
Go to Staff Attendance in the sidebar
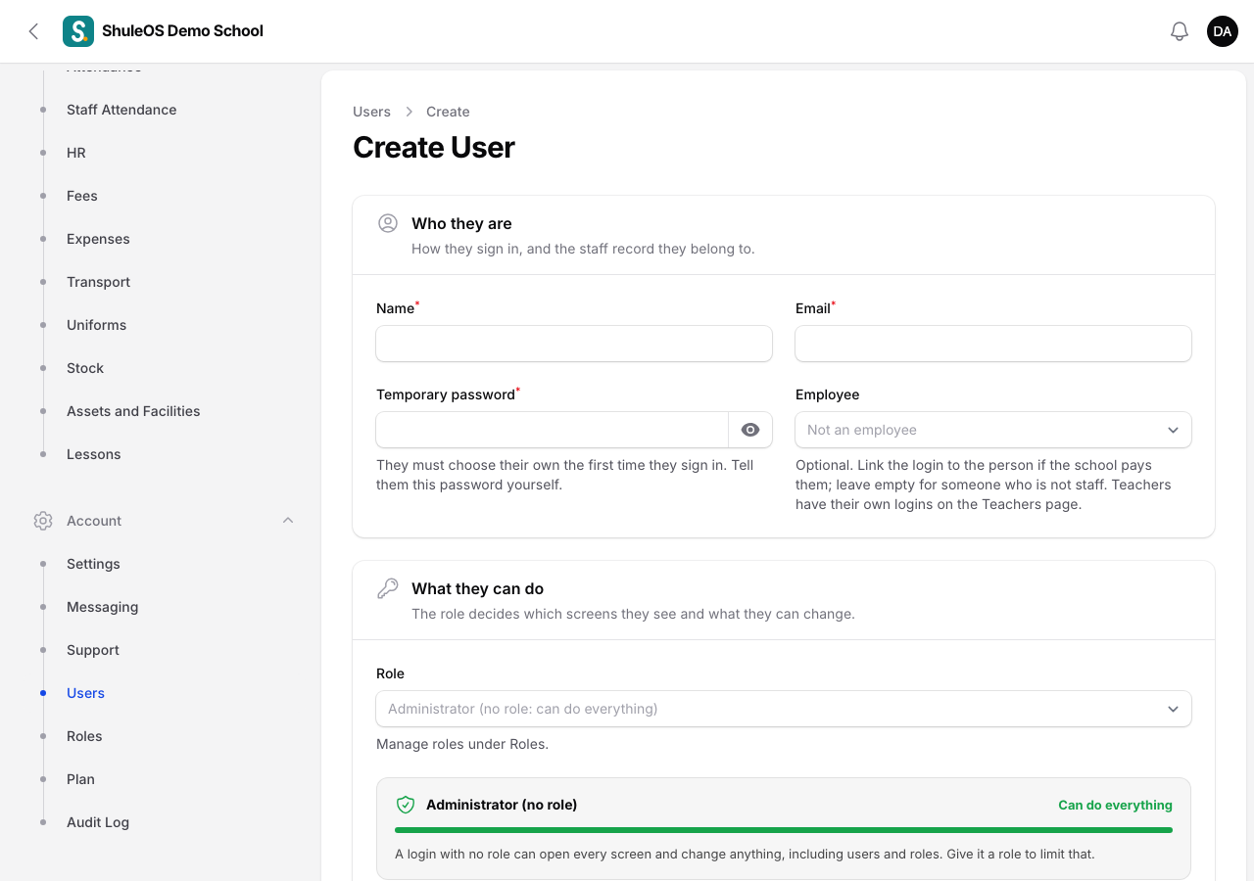121,110
